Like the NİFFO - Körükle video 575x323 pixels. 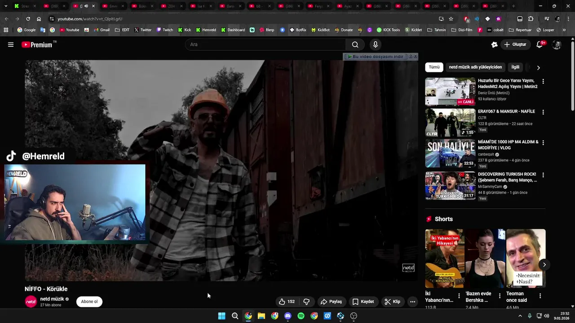287,301
